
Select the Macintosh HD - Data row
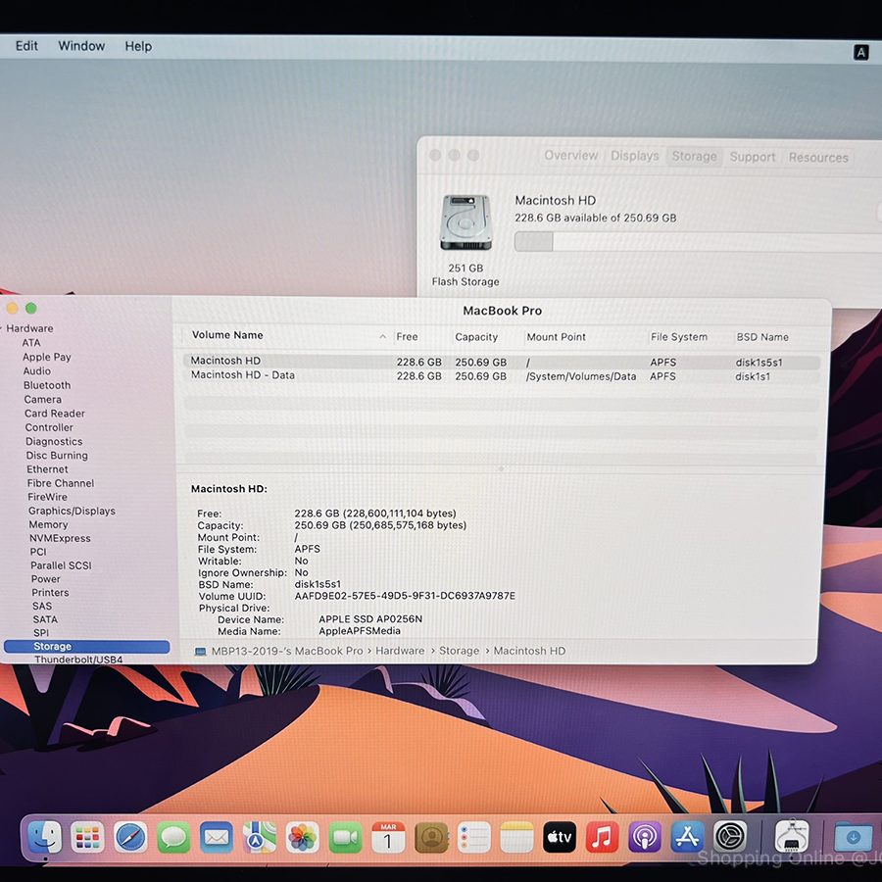click(501, 375)
